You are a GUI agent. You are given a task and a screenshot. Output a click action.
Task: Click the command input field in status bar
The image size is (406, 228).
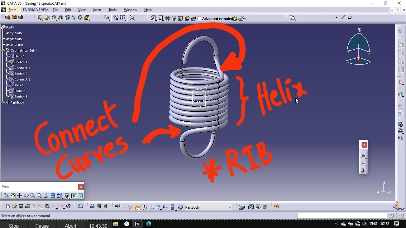coord(342,216)
